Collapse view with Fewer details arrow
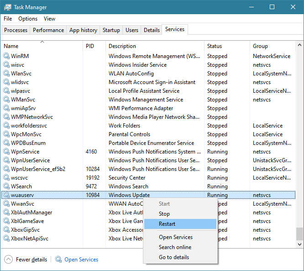Viewport: 304px width, 271px height. (8, 260)
